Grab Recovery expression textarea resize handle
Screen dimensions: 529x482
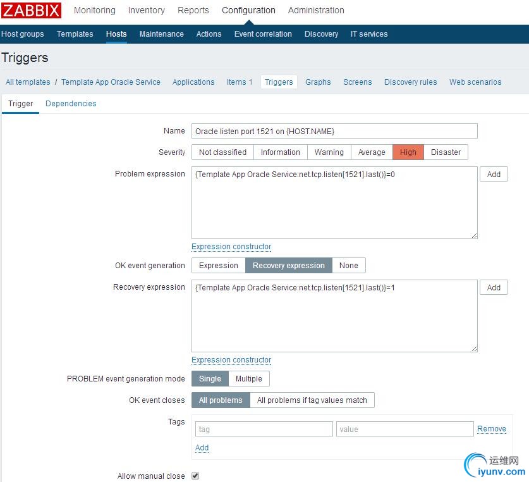475,349
